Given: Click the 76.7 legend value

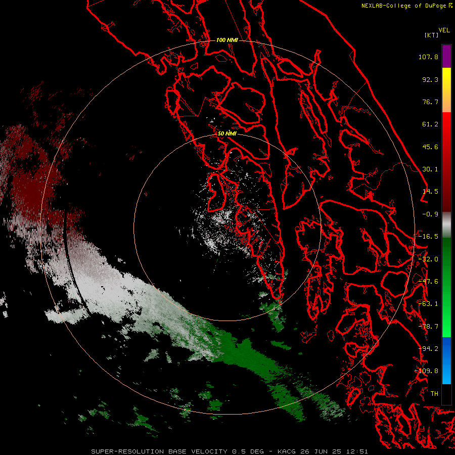Looking at the screenshot, I should (x=430, y=102).
